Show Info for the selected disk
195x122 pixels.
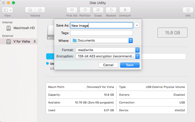[x=188, y=10]
